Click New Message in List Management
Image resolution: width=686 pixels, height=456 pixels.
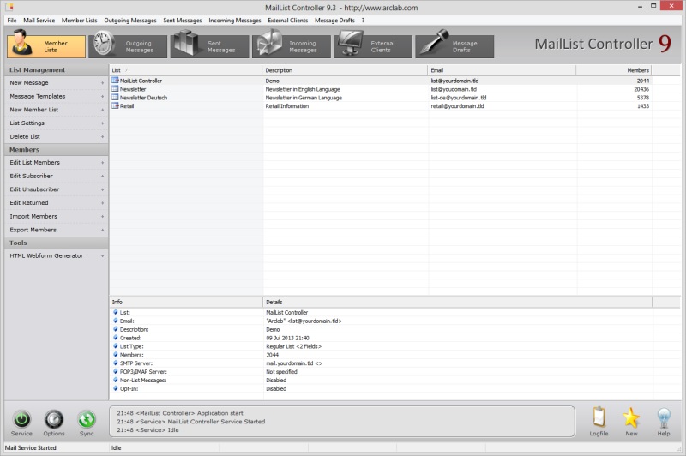pos(57,82)
